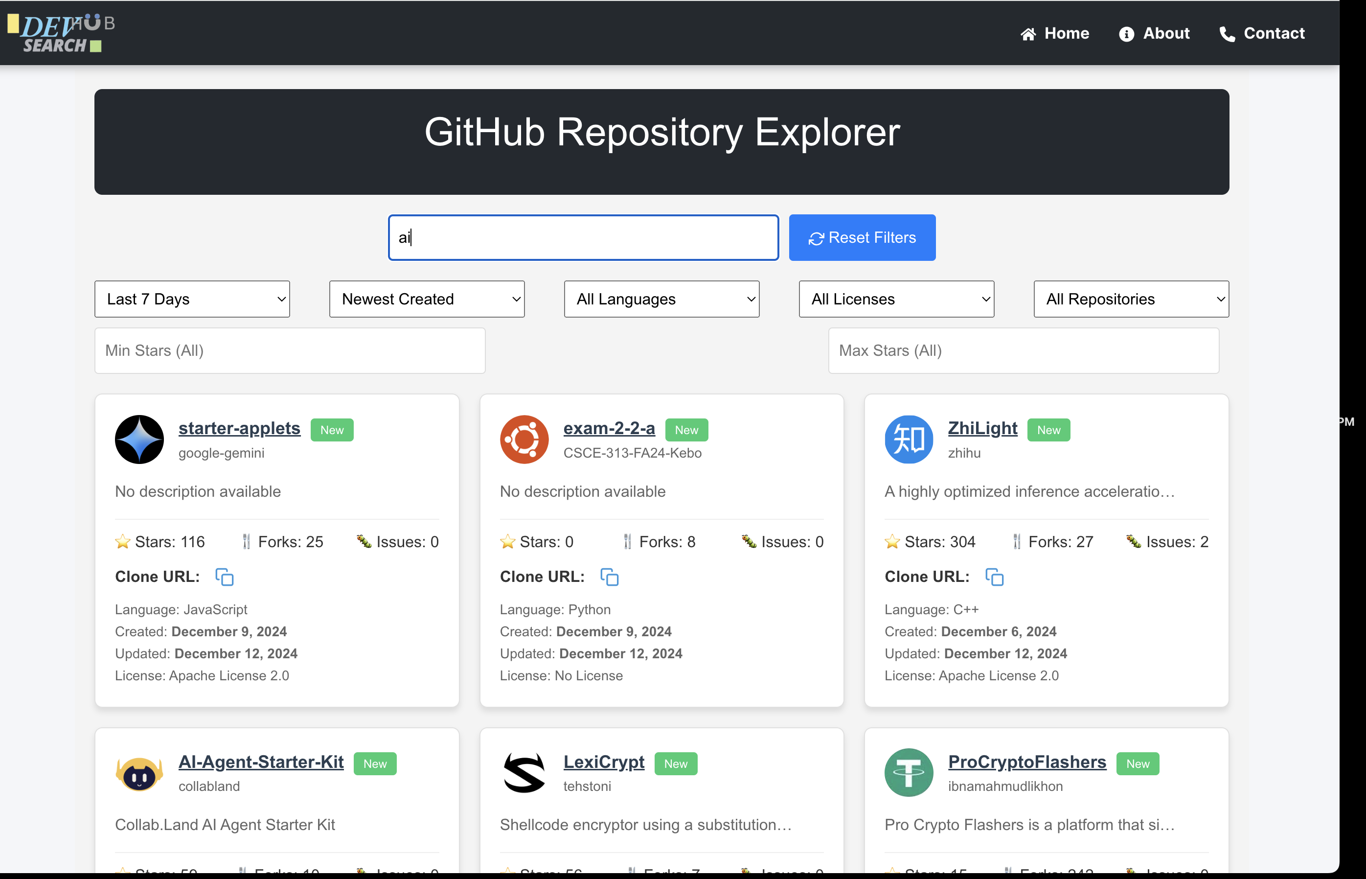1366x879 pixels.
Task: Go to the Home page
Action: 1055,34
